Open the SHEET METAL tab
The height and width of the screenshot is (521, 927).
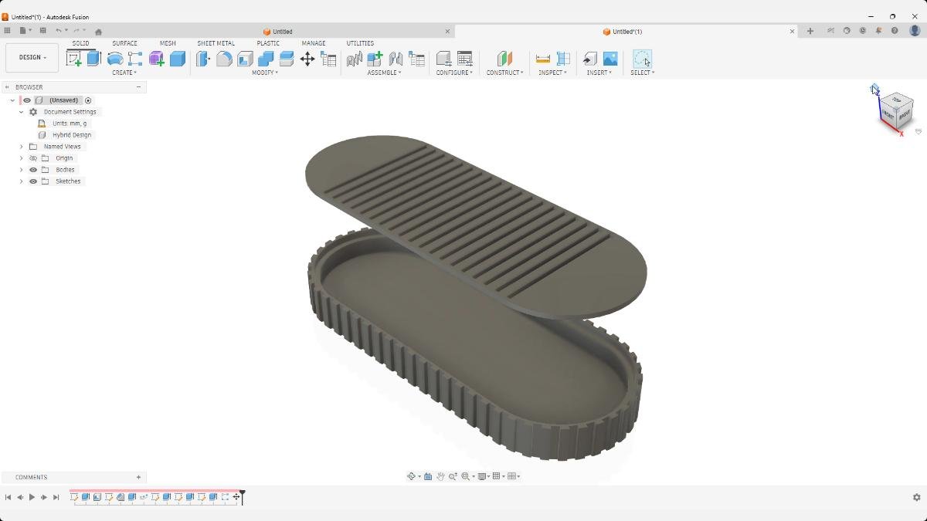[x=216, y=43]
